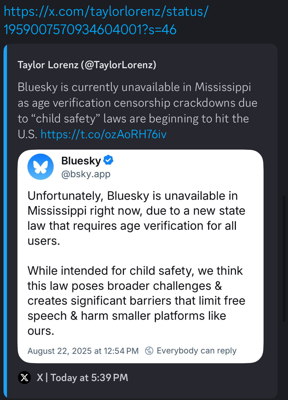The image size is (288, 400).
Task: Click the August 22, 2025 timestamp
Action: 83,351
